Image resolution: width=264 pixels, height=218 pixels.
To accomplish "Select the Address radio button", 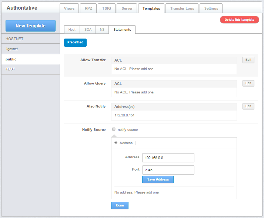I will coord(116,143).
